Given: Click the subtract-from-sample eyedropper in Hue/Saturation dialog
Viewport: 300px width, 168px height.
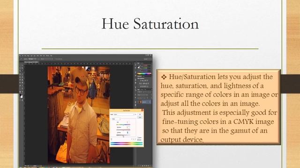Looking at the screenshot, I should point(135,139).
